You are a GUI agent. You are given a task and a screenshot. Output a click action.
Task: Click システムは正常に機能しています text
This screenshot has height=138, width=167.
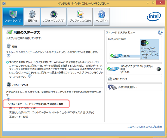[24, 38]
